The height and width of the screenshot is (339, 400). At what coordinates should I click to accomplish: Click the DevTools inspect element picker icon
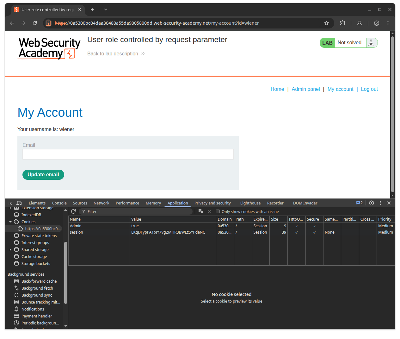10,203
